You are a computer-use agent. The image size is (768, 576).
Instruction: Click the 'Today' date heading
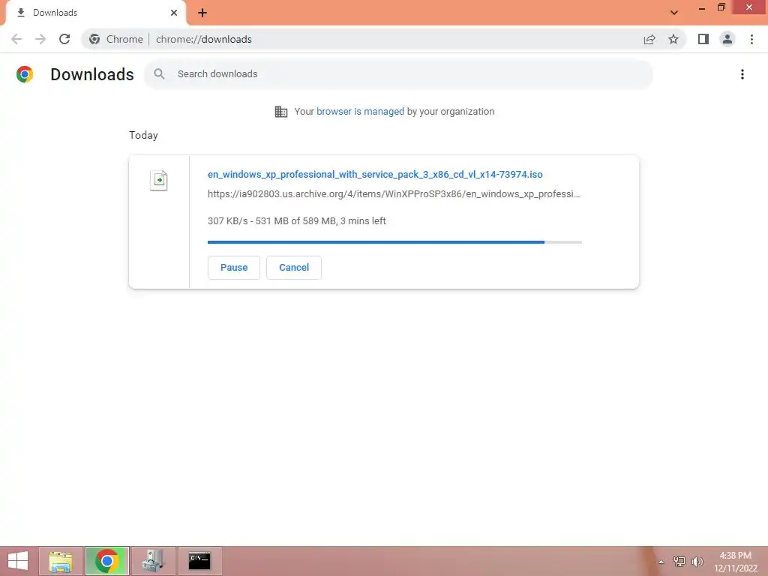click(x=143, y=135)
